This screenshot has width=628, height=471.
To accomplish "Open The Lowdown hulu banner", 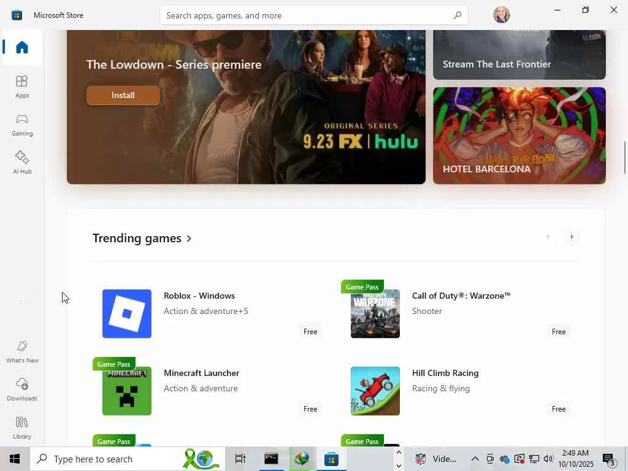I will (x=246, y=107).
